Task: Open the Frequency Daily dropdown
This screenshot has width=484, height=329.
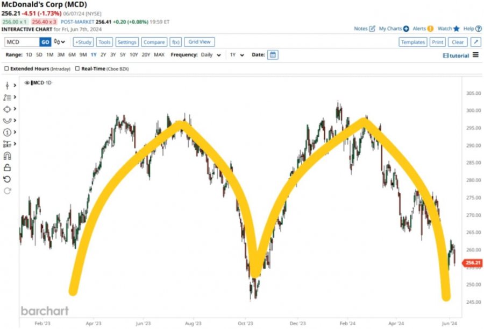Action: [211, 55]
